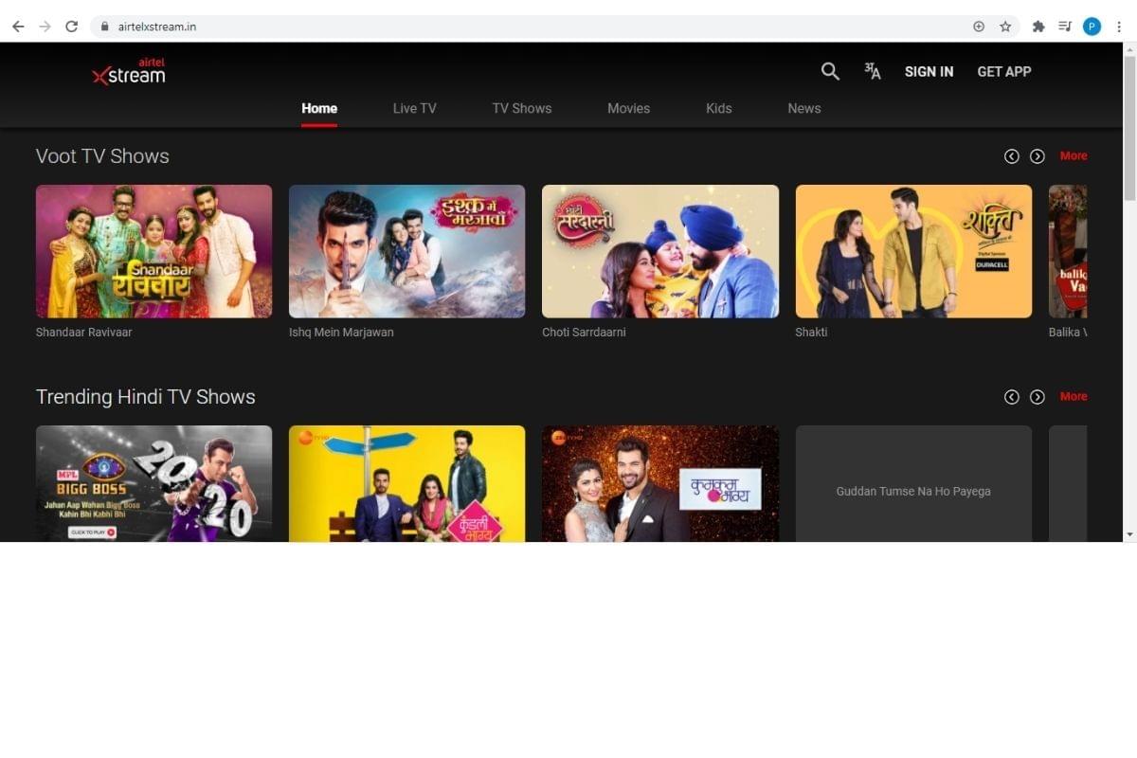
Task: Open Chrome's three-dot menu
Action: [x=1119, y=27]
